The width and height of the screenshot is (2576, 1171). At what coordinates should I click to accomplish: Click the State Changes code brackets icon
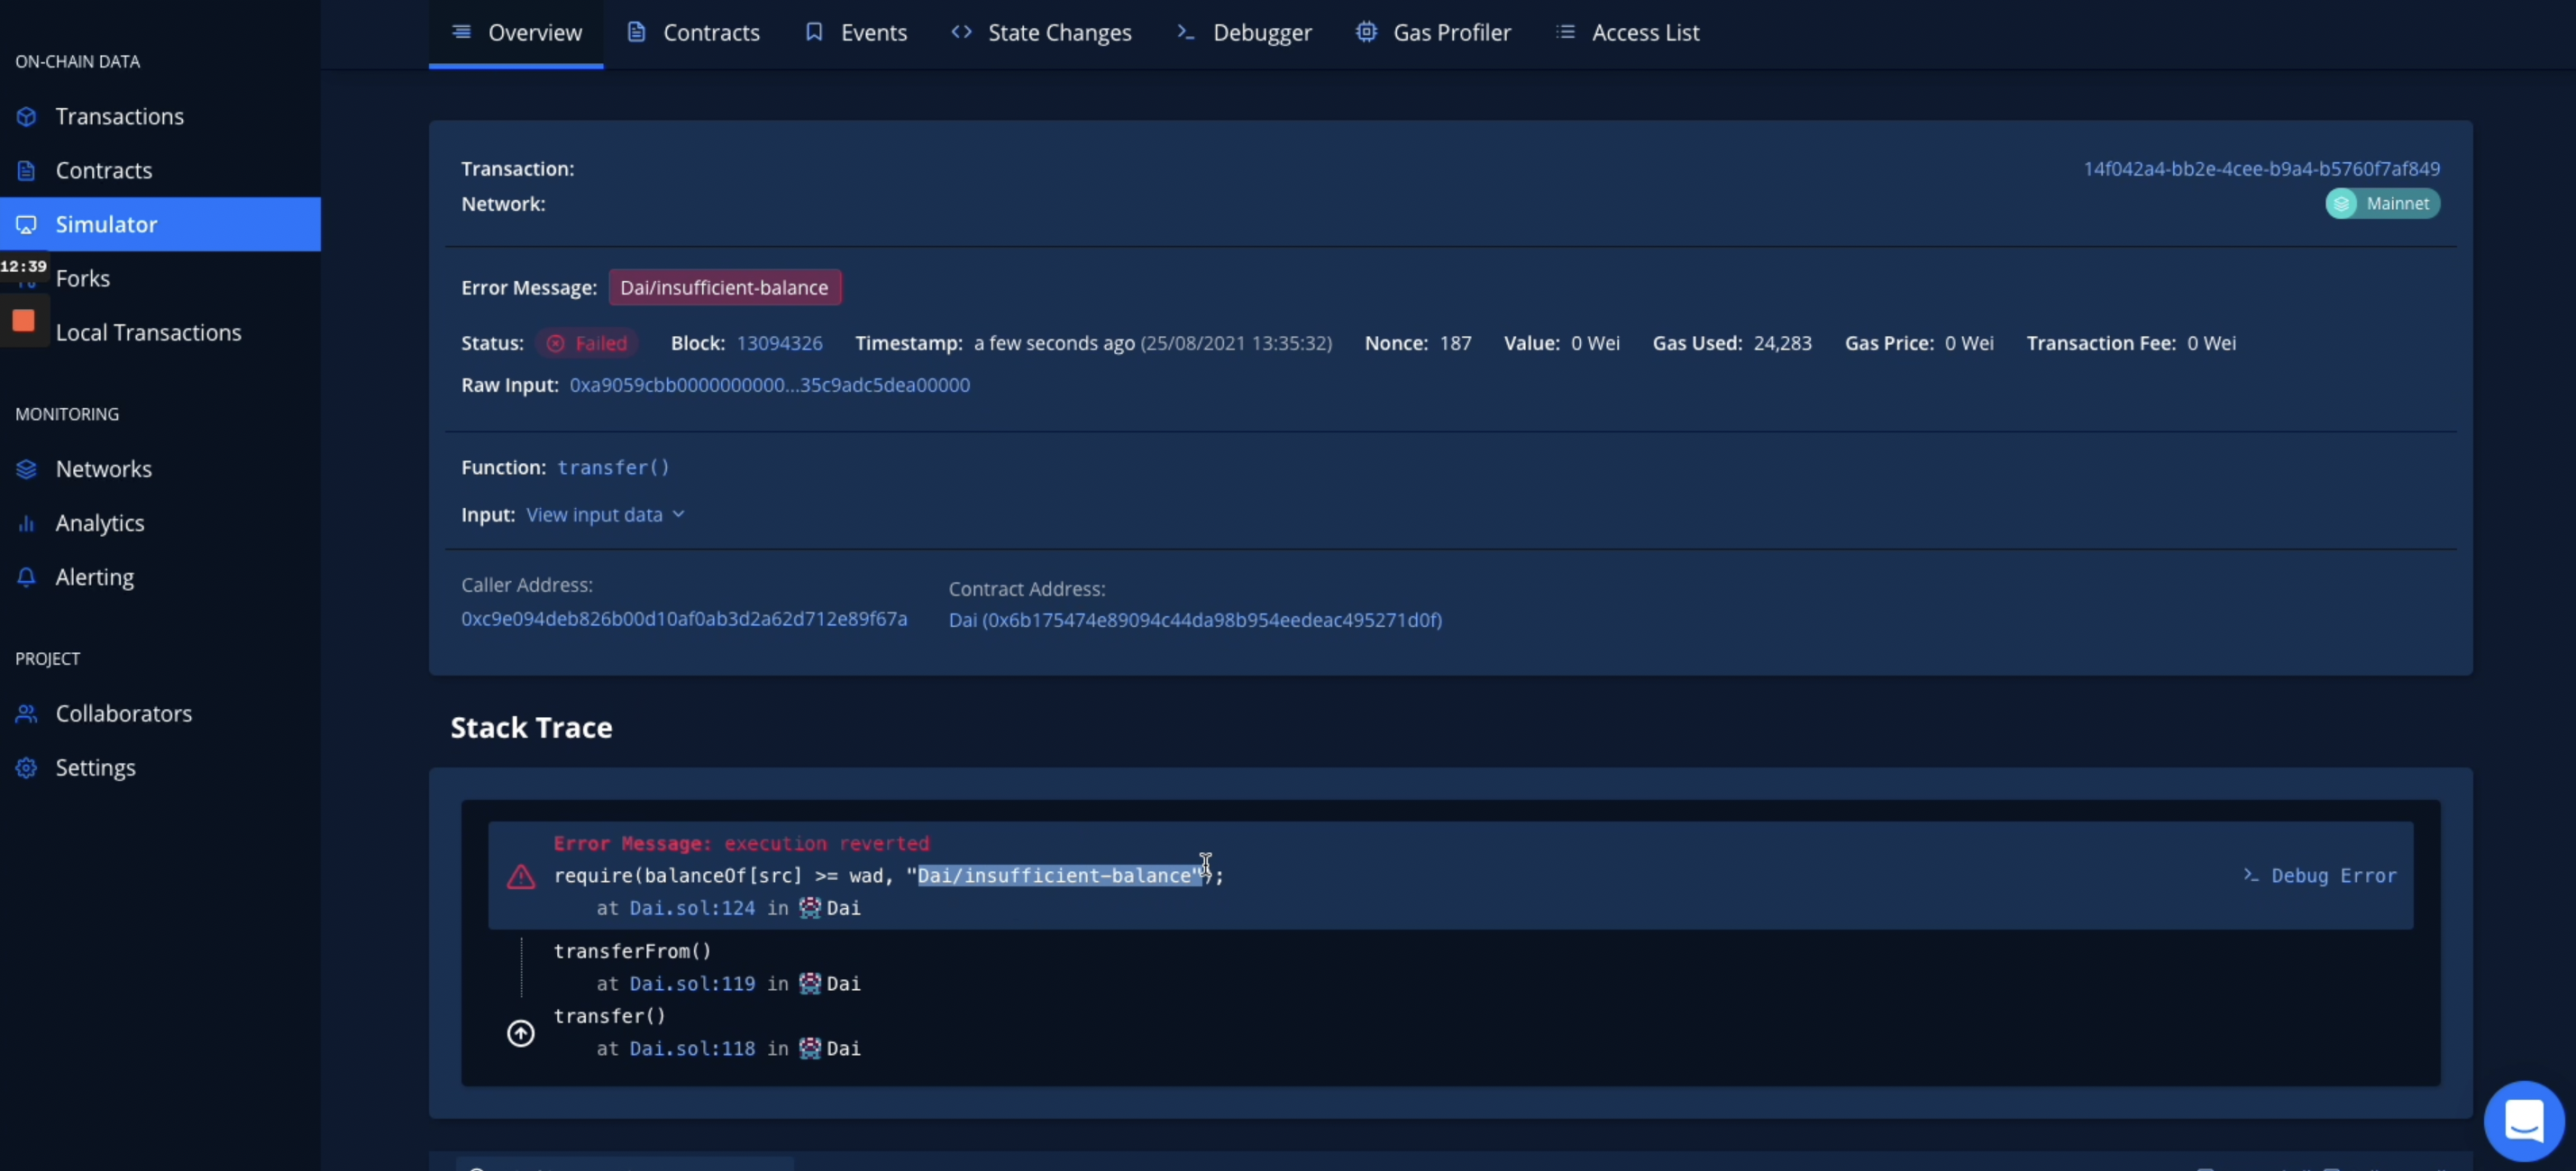(x=961, y=32)
